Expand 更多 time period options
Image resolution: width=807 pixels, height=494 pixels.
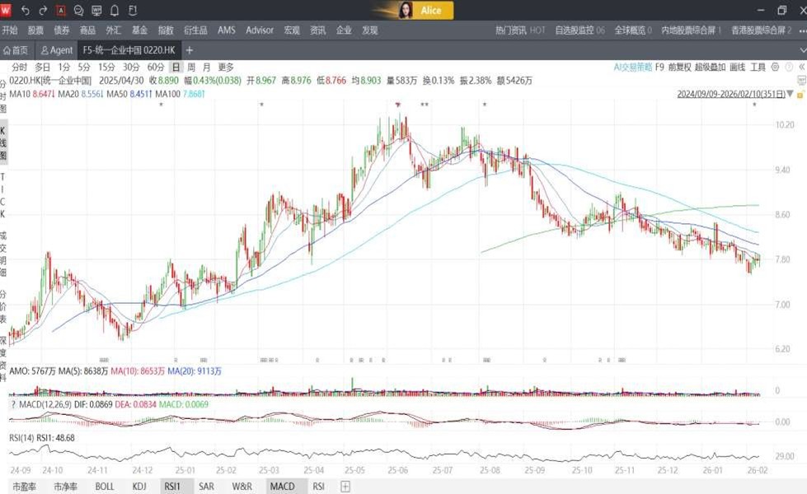pyautogui.click(x=225, y=67)
